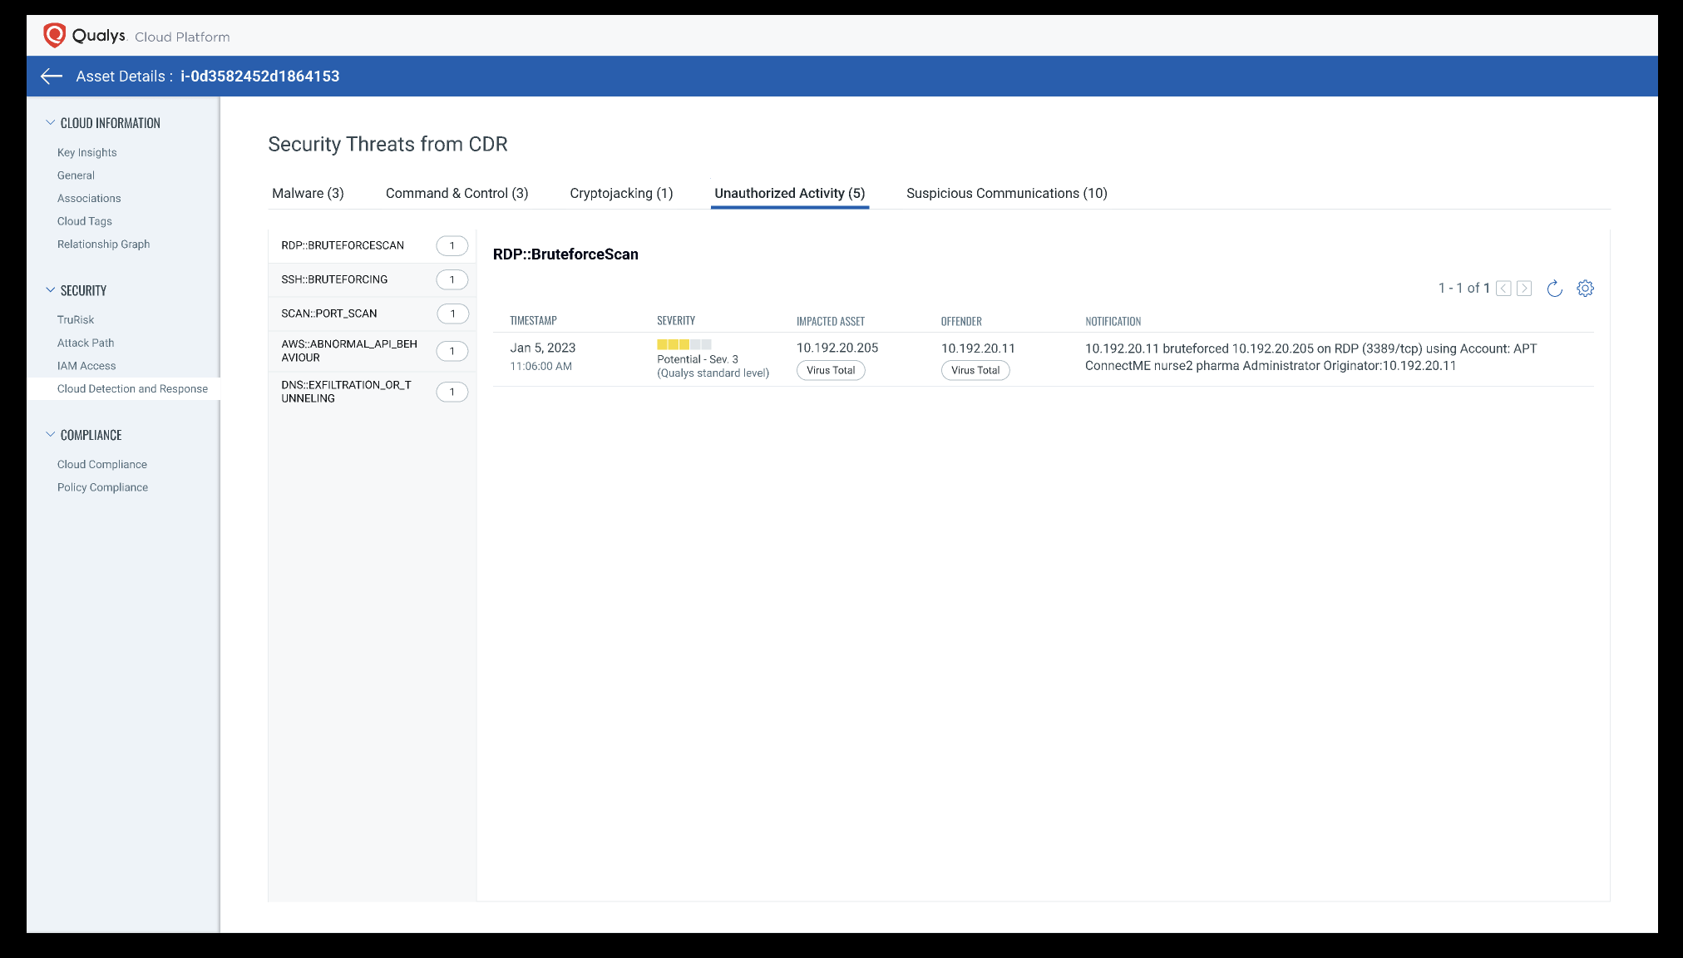Open the table settings gear icon
The image size is (1683, 958).
coord(1585,289)
